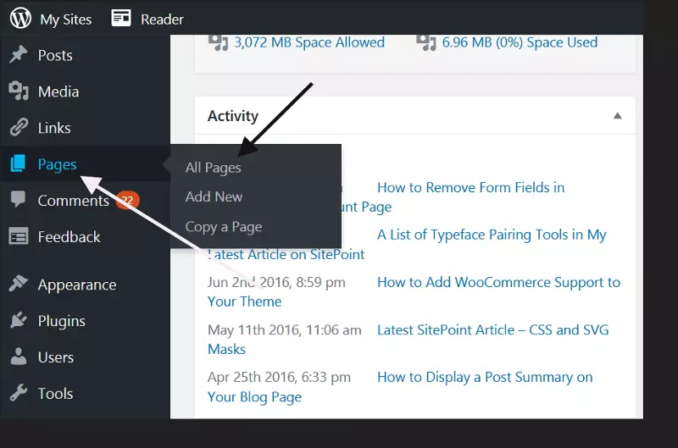Viewport: 678px width, 448px height.
Task: Open the Reader link in toolbar
Action: (x=162, y=19)
